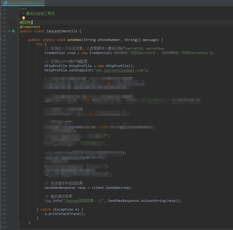Click line number 54 in the gutter
This screenshot has height=230, width=233.
tap(4, 188)
